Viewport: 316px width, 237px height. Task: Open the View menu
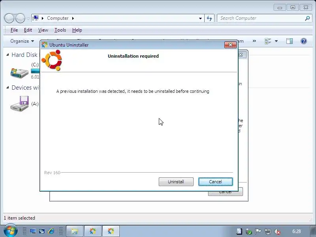(x=43, y=30)
